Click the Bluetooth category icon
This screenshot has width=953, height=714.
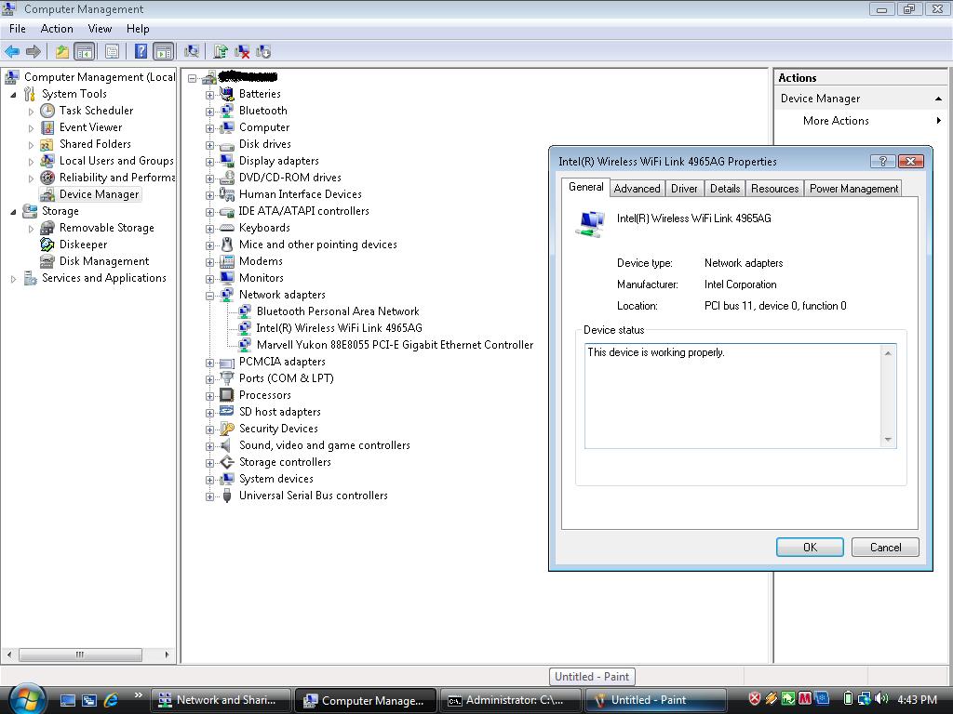(x=227, y=111)
